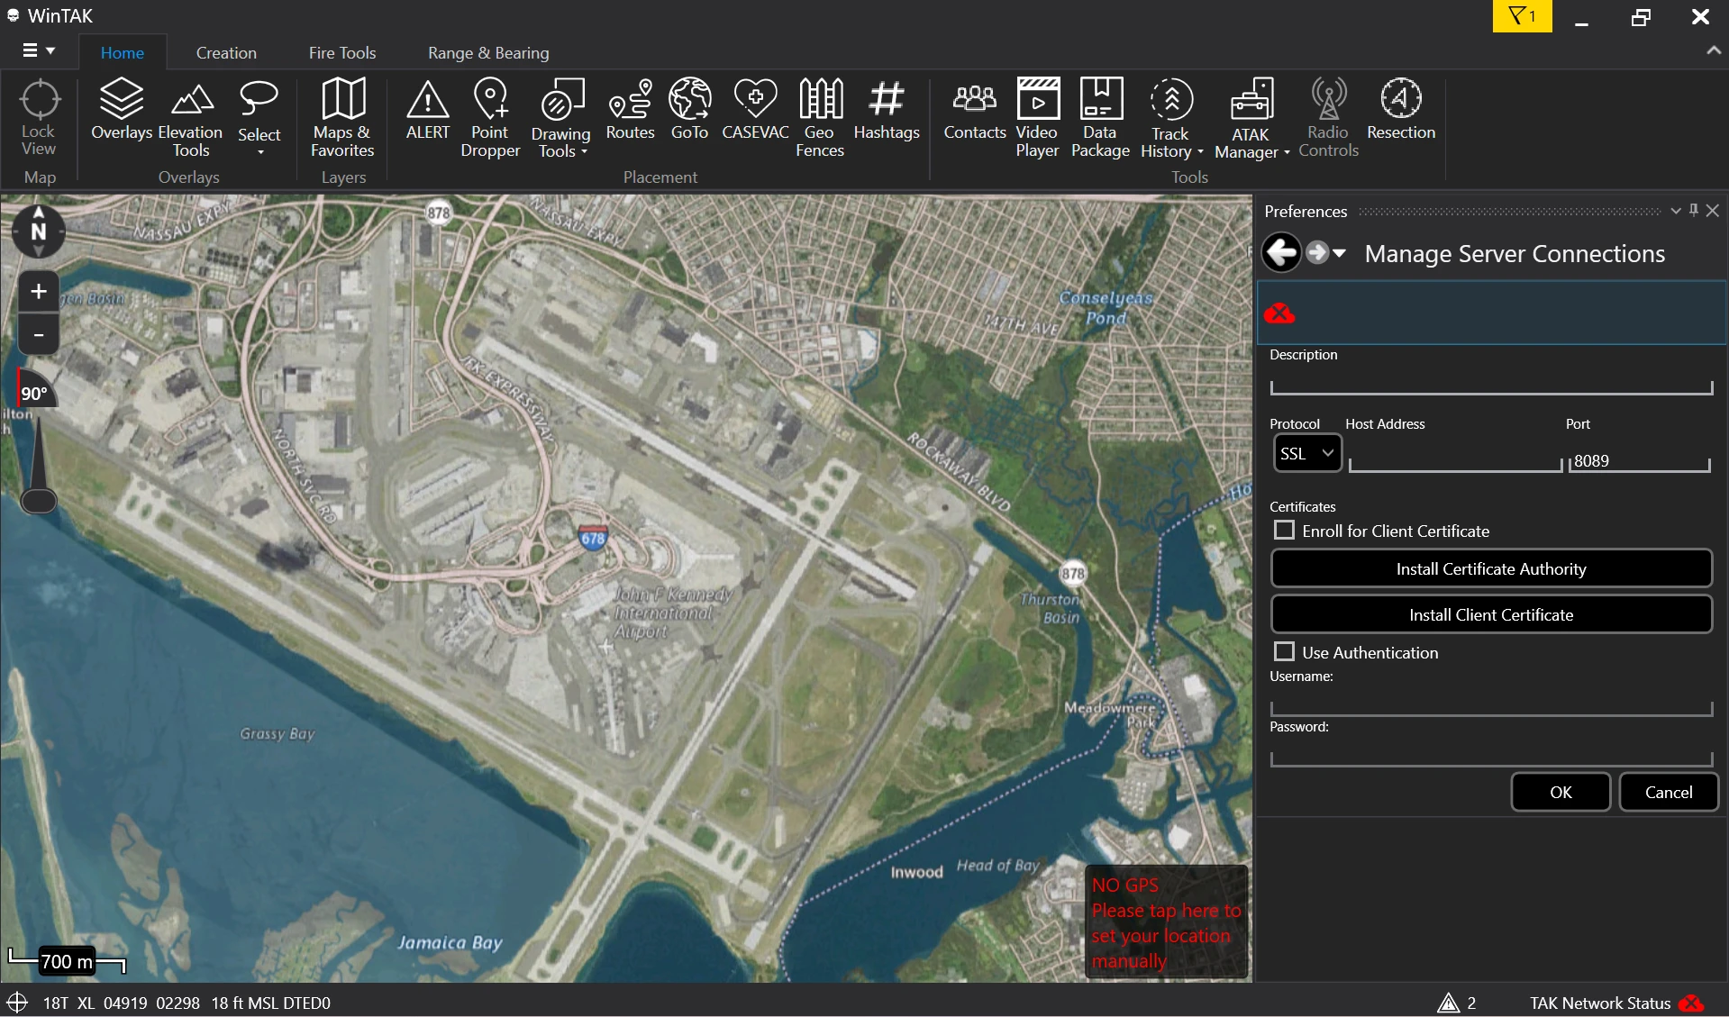
Task: Open the Overlays manager
Action: pos(122,109)
